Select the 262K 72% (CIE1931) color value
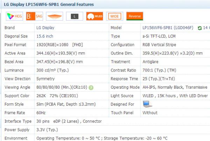Image resolution: width=210 pixels, height=141 pixels. (x=57, y=96)
